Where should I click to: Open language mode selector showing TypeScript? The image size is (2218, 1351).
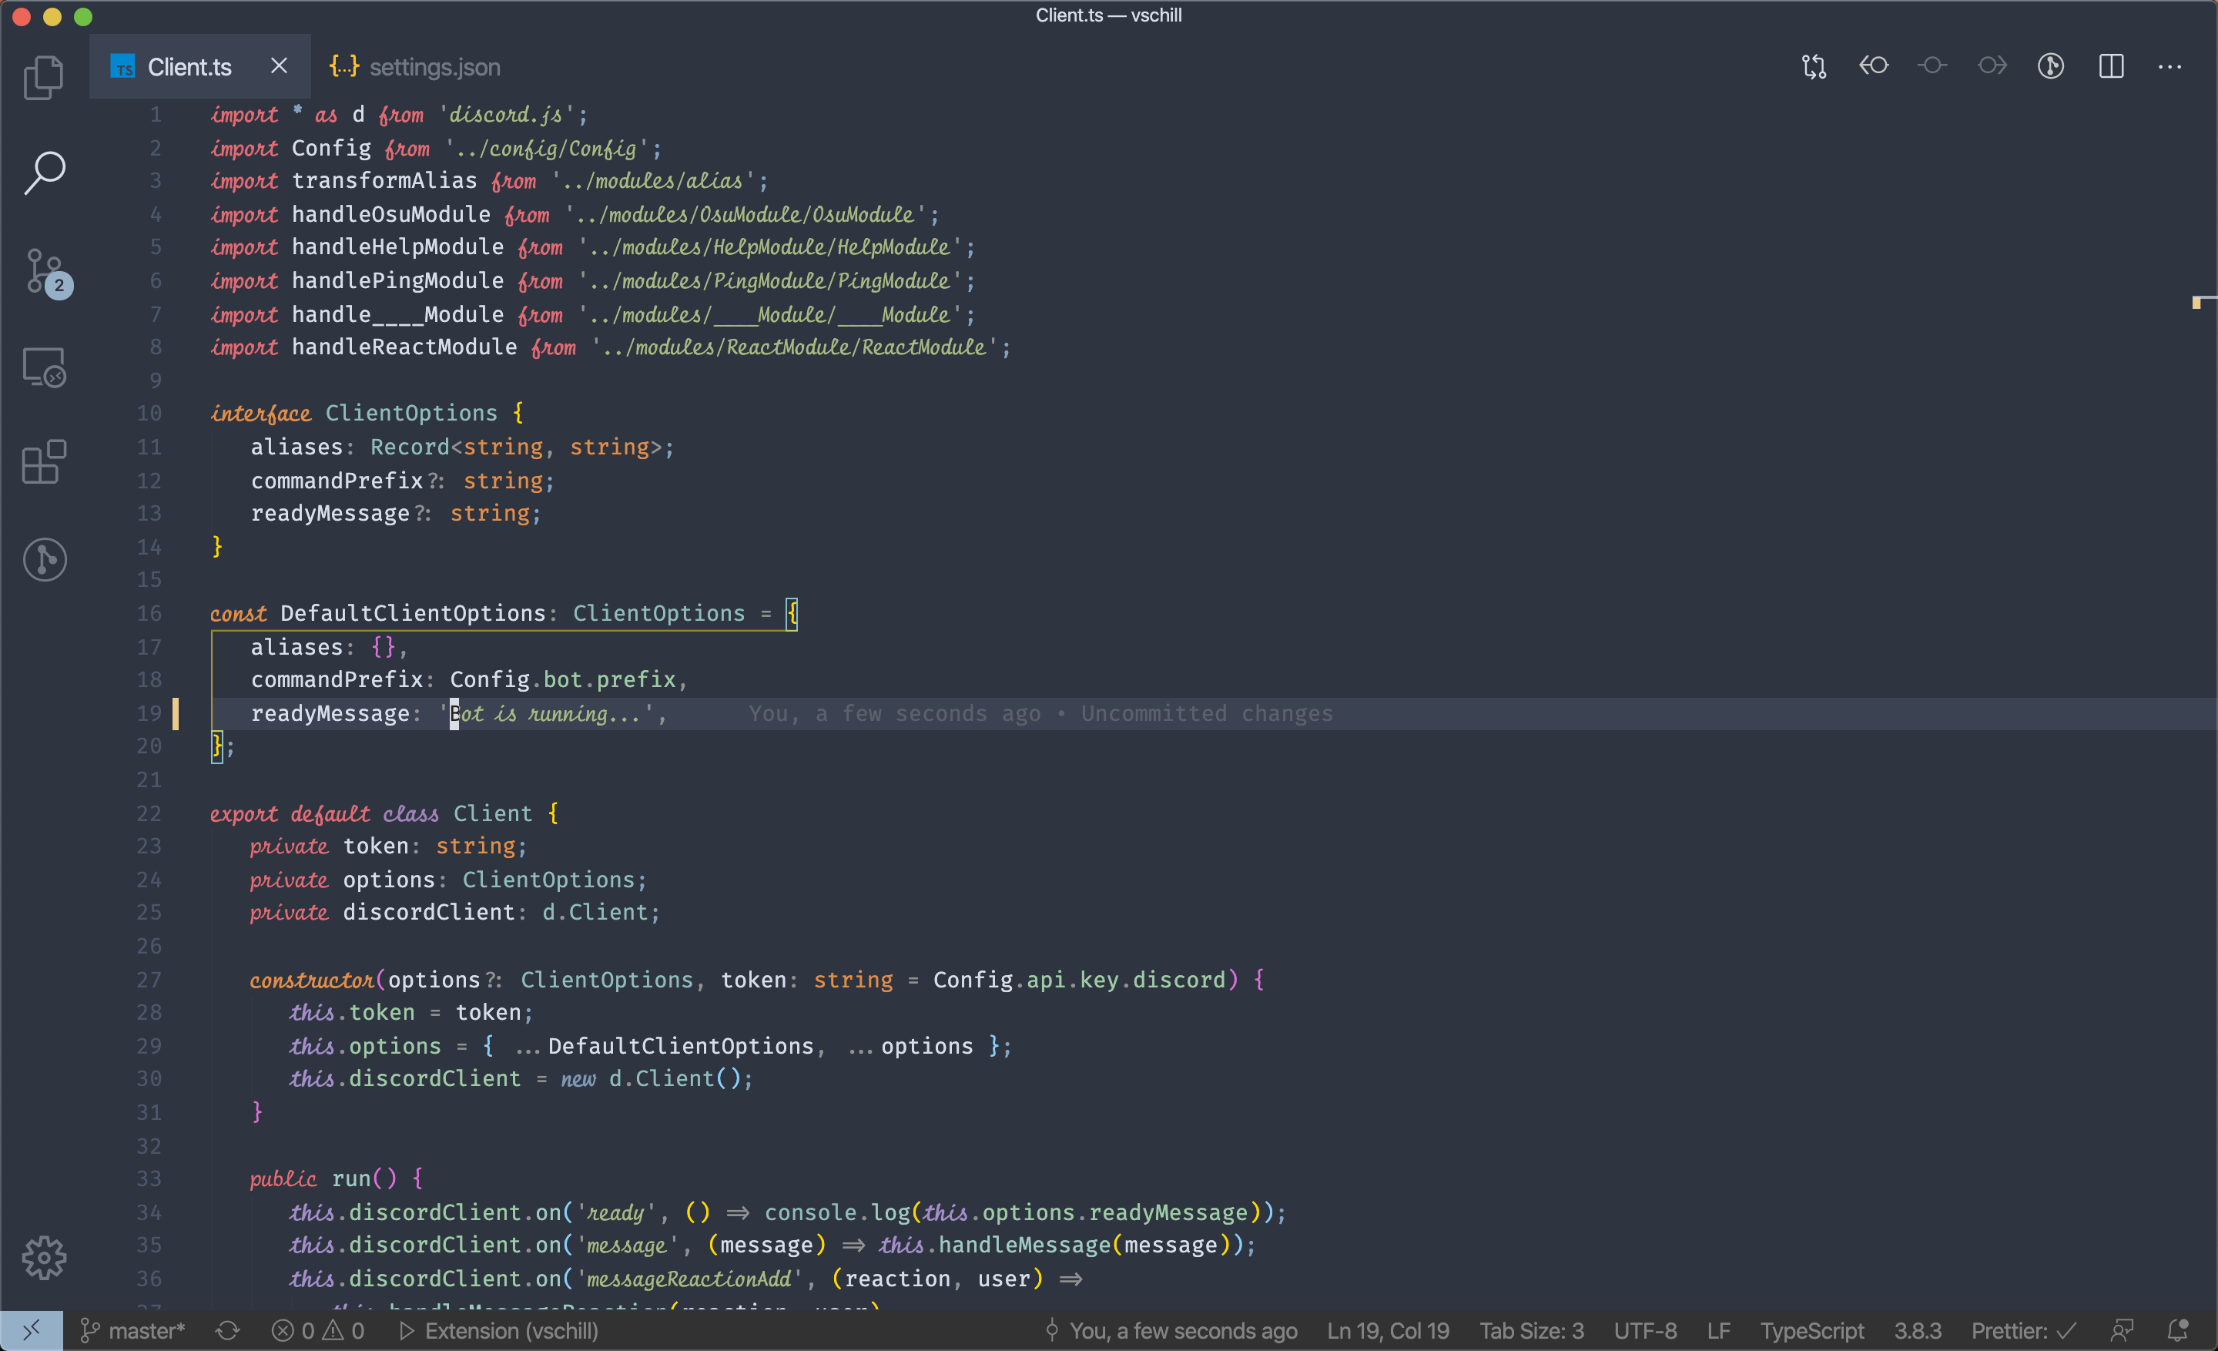1811,1330
